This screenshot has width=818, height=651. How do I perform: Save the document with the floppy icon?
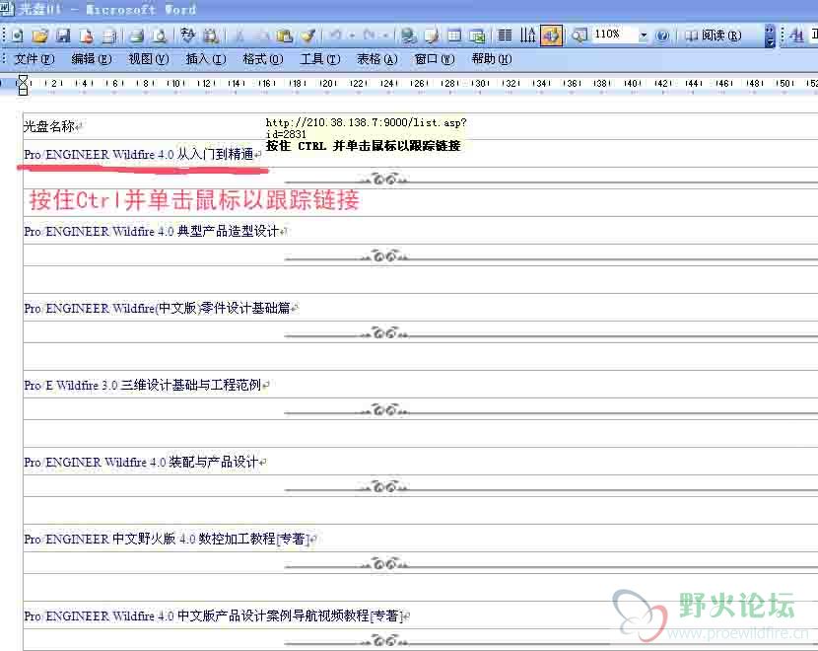click(63, 36)
